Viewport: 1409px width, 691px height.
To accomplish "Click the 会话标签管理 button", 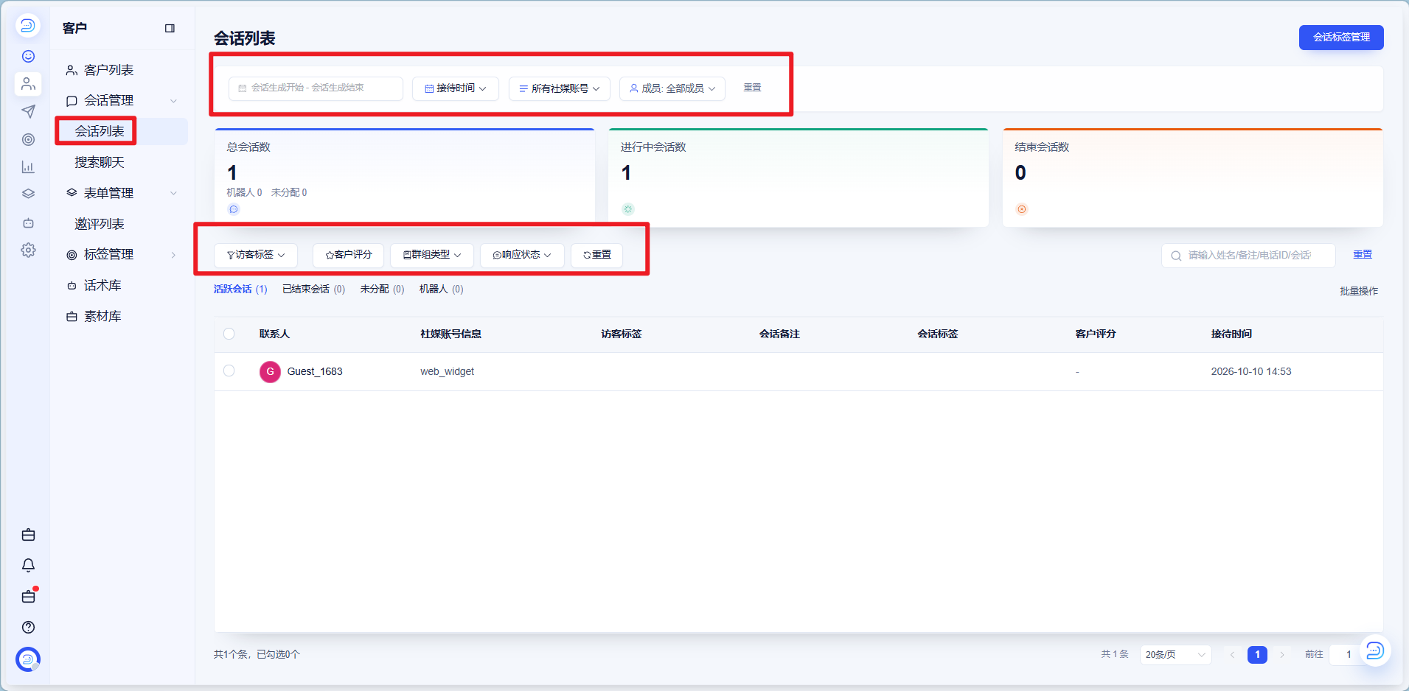I will tap(1341, 37).
